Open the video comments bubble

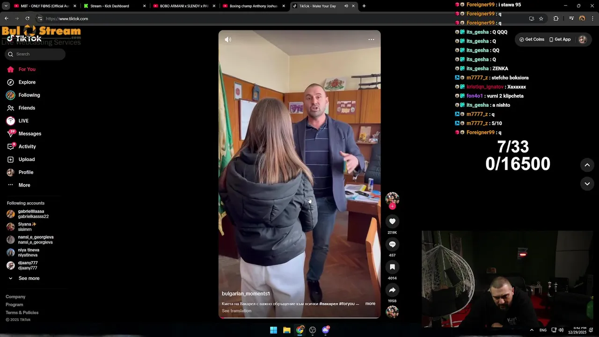[x=392, y=244]
